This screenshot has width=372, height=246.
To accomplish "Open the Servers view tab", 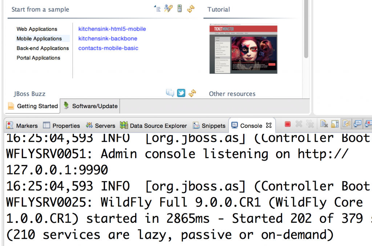I will click(x=101, y=126).
